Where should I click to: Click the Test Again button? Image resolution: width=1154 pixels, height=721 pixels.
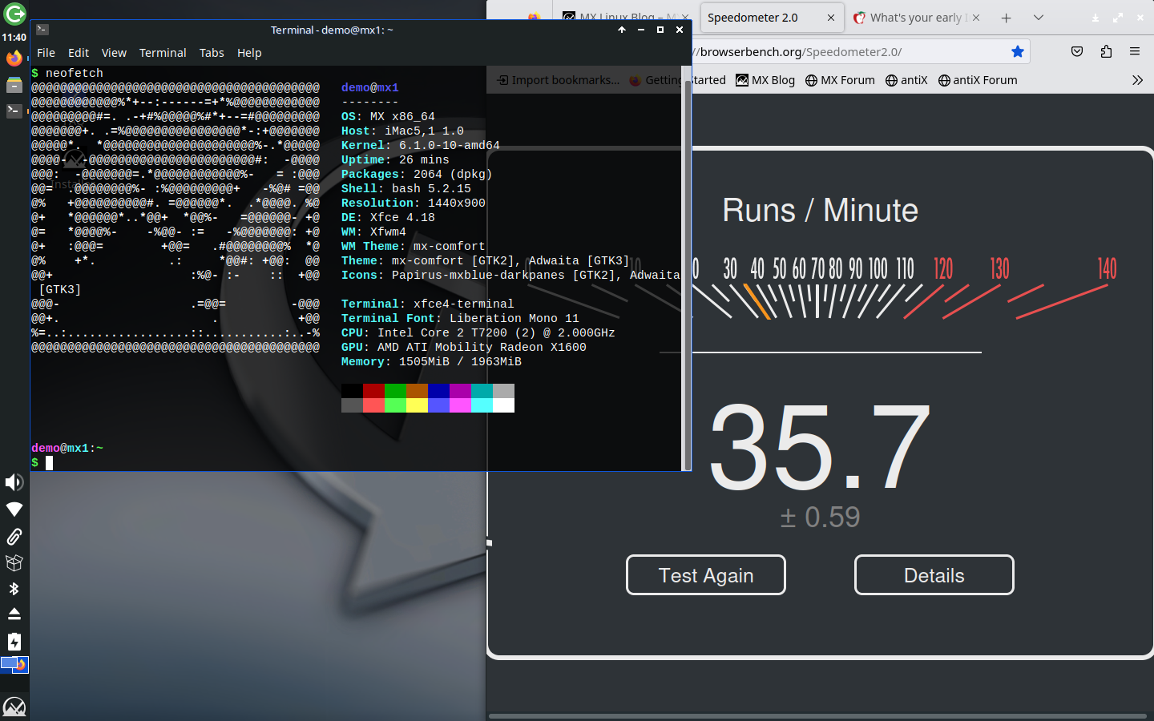point(705,575)
